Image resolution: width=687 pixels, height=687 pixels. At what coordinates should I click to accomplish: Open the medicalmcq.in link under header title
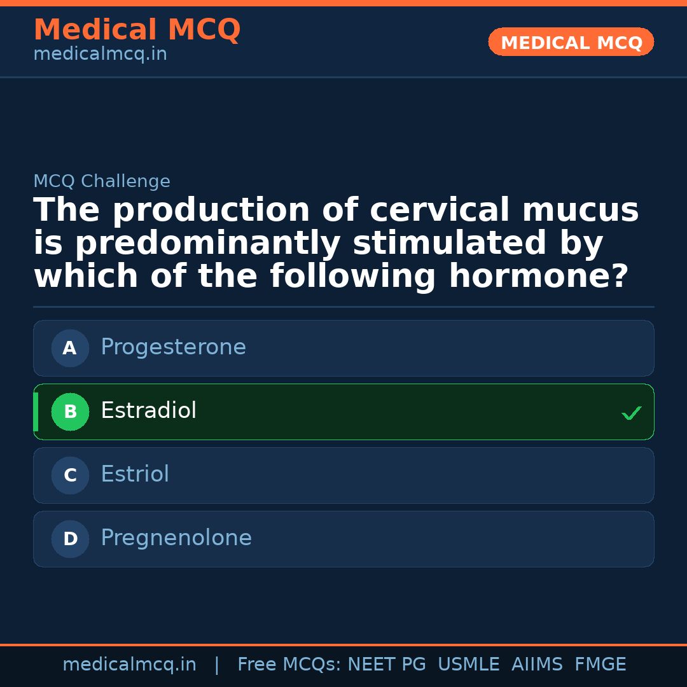tap(100, 55)
